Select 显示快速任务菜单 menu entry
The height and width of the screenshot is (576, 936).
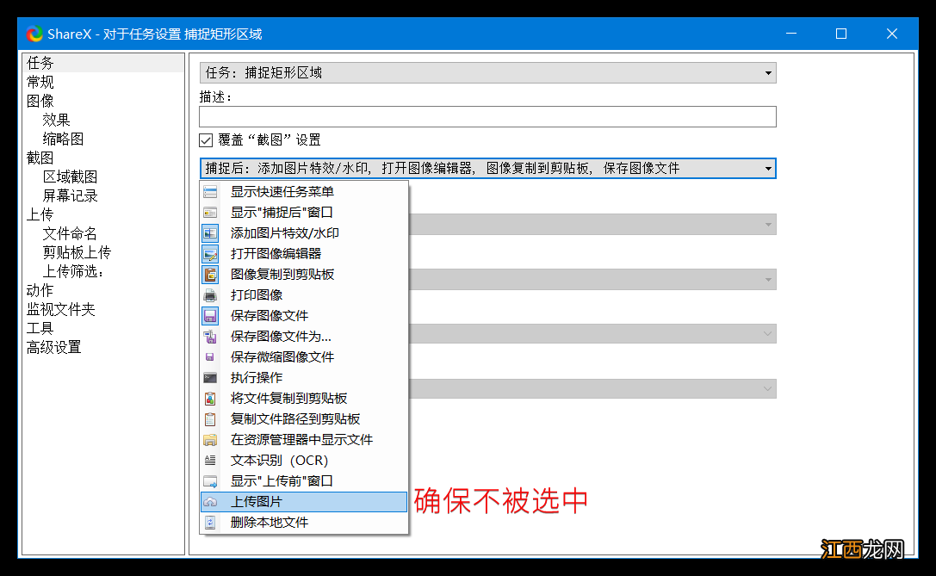pyautogui.click(x=305, y=192)
